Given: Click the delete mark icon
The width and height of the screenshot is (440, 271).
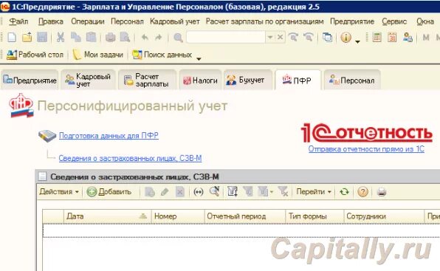Looking at the screenshot, I should click(179, 192).
